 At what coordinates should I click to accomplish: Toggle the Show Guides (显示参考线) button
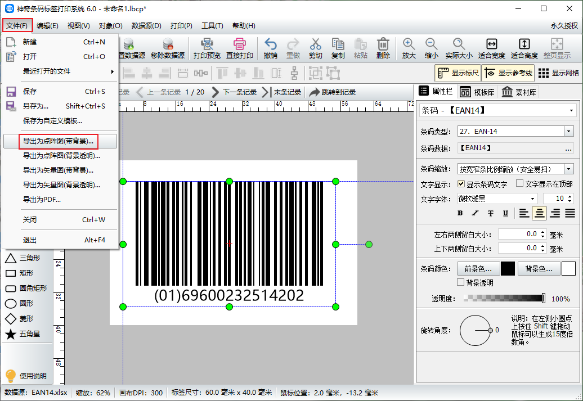click(508, 73)
